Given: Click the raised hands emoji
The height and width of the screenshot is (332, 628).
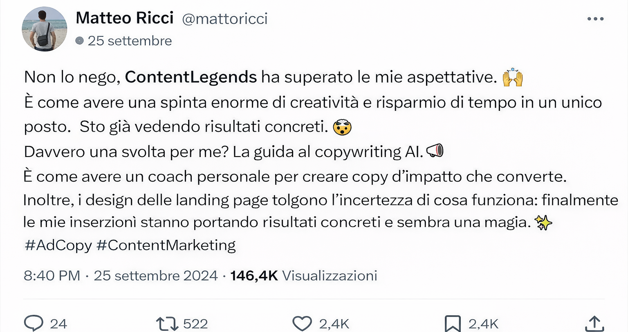Looking at the screenshot, I should tap(513, 77).
